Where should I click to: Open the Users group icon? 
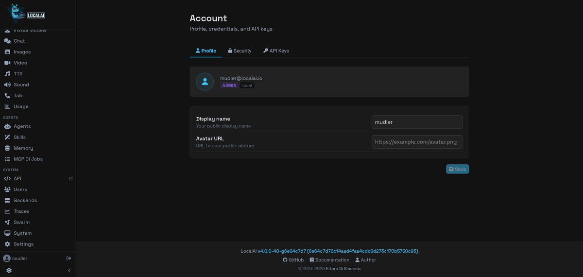click(7, 190)
